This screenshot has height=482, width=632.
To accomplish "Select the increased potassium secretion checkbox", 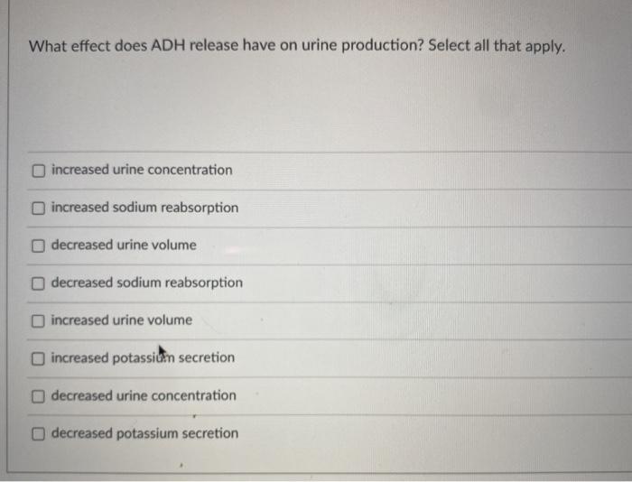I will pos(38,358).
